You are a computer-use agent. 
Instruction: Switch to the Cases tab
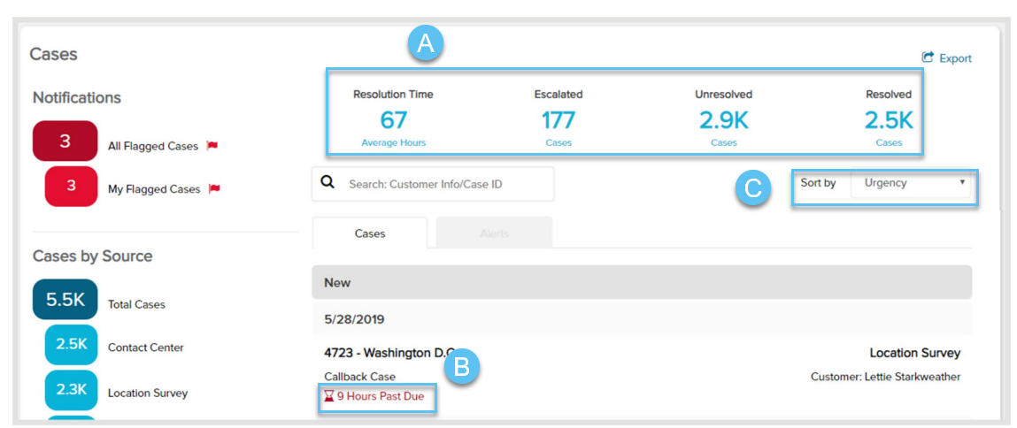[370, 233]
